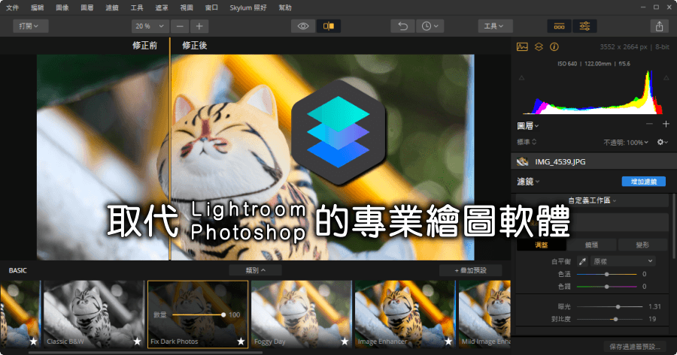Image resolution: width=677 pixels, height=355 pixels.
Task: Remove layer with minus icon
Action: click(x=649, y=124)
